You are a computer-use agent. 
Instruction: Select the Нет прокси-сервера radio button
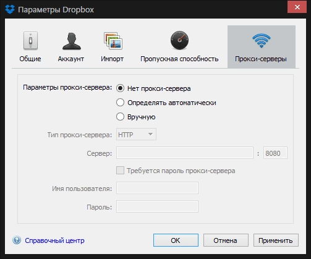[x=120, y=88]
